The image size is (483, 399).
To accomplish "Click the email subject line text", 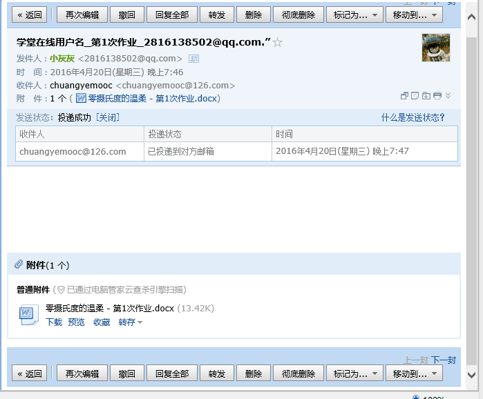I will point(144,42).
